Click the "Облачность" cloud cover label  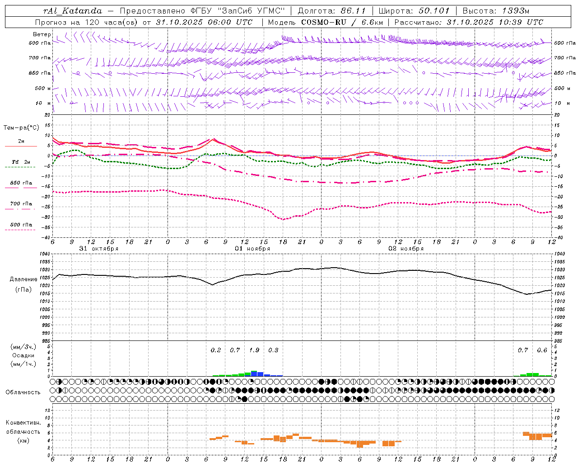pyautogui.click(x=23, y=392)
